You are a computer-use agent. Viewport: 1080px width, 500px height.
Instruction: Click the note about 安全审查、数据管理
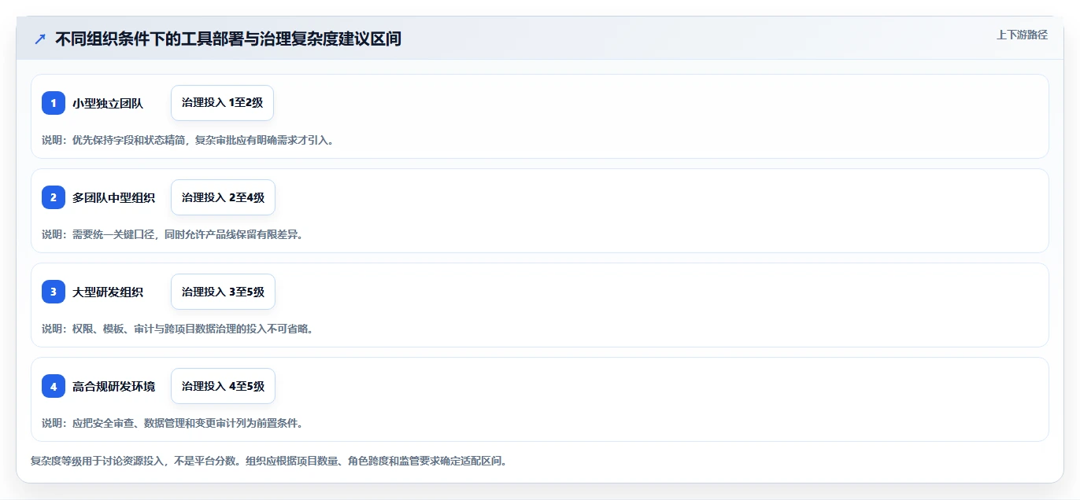(172, 423)
